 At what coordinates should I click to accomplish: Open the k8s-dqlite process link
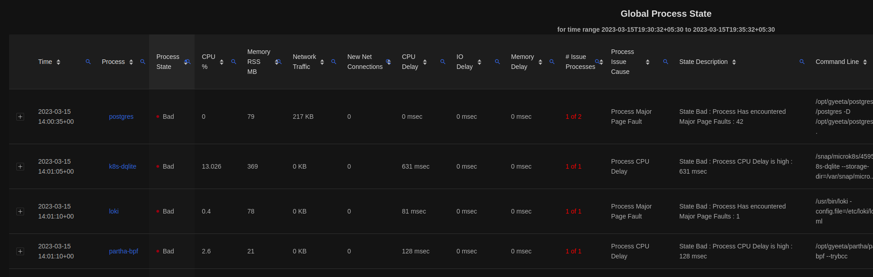[x=123, y=166]
